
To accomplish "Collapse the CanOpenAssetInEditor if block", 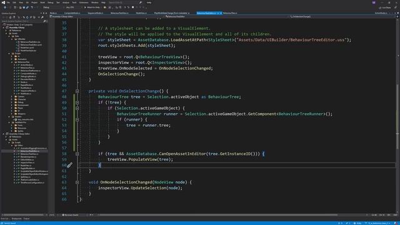I will click(x=77, y=154).
